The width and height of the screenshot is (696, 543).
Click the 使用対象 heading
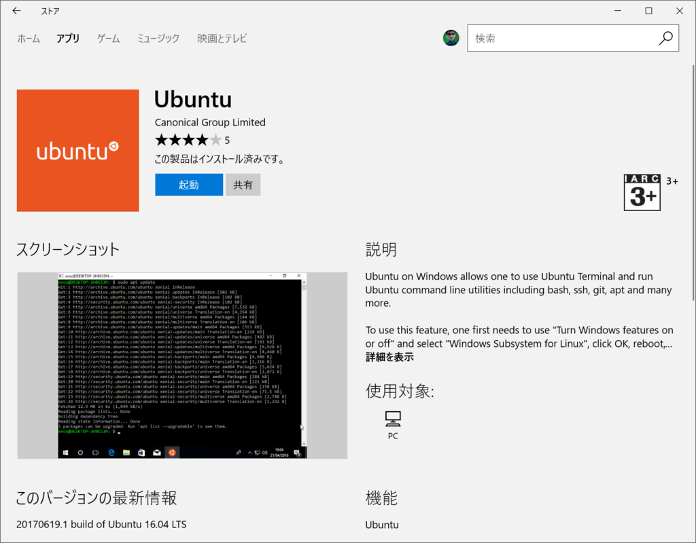point(400,391)
